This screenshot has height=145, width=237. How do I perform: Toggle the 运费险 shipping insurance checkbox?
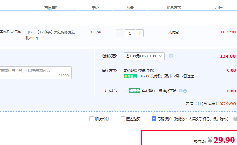[x=126, y=91]
